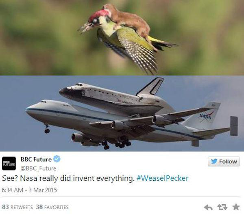View the 38 favorites list
244x214 pixels.
pos(52,207)
